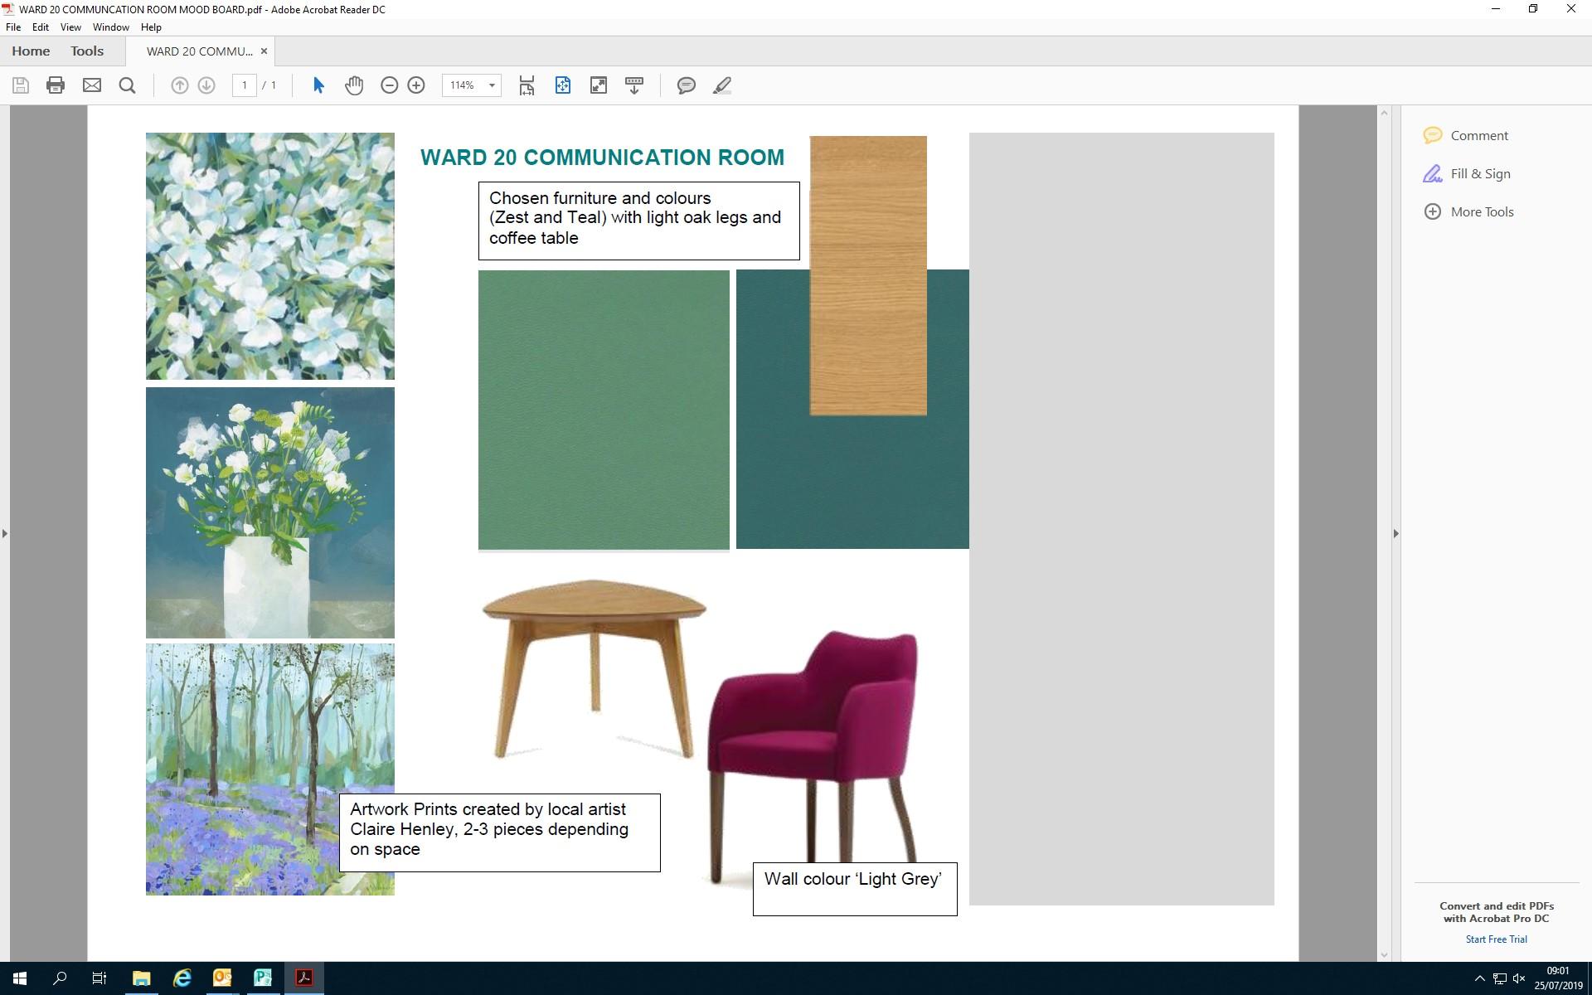This screenshot has height=995, width=1592.
Task: Switch to the Home tab
Action: [x=31, y=51]
